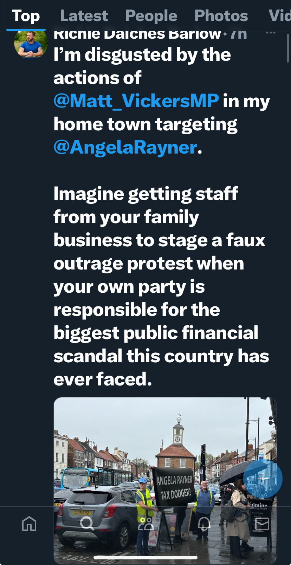Open the Communities people icon

146,524
